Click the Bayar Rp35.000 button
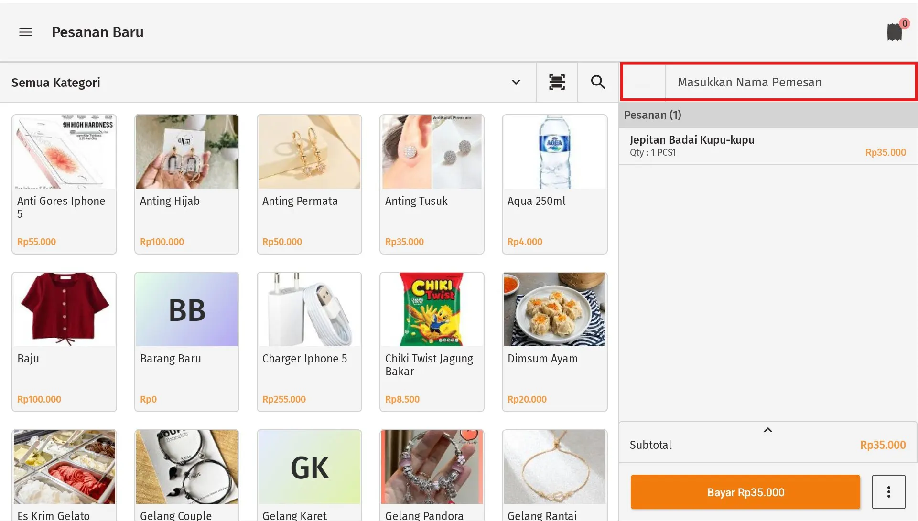Image resolution: width=918 pixels, height=521 pixels. click(745, 492)
